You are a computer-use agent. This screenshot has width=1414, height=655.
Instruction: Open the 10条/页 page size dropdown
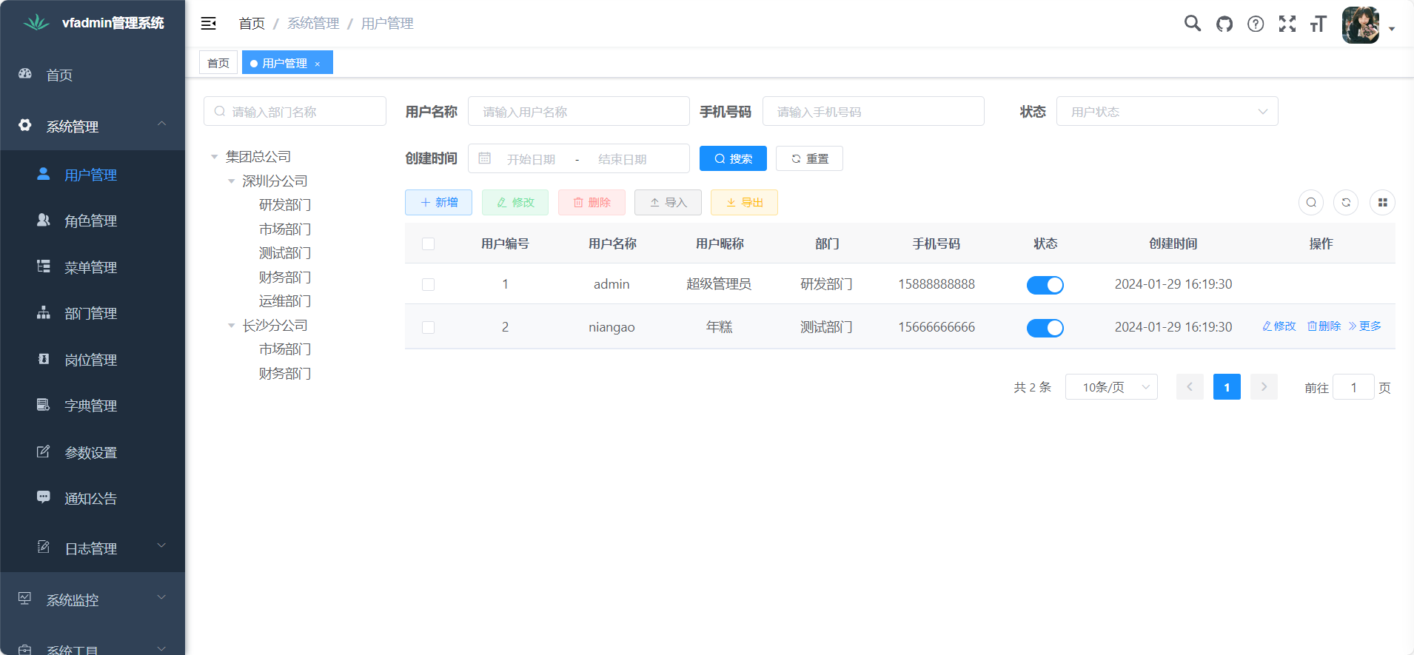pyautogui.click(x=1110, y=387)
